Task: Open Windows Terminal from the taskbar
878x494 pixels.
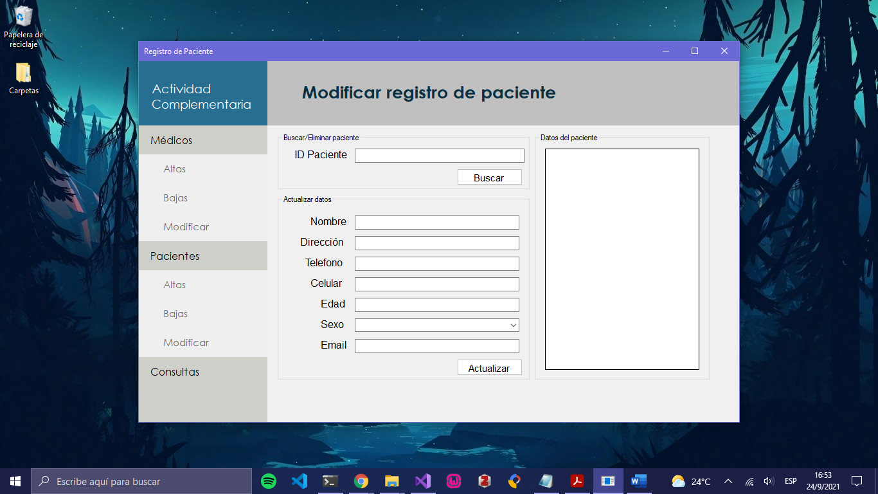Action: tap(330, 480)
